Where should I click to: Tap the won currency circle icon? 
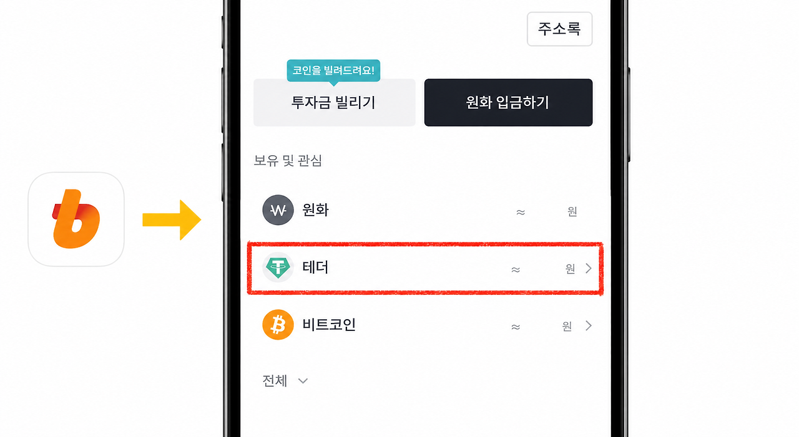(x=278, y=210)
